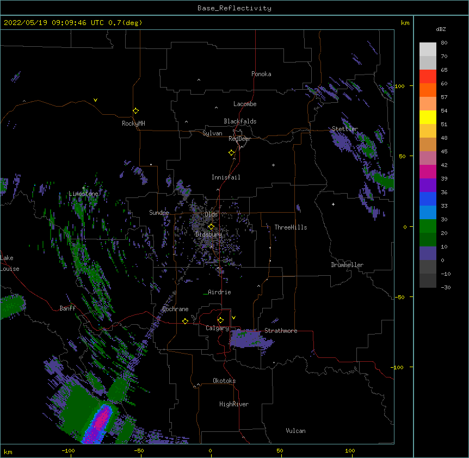
Task: Click the Banff label
Action: pos(67,308)
